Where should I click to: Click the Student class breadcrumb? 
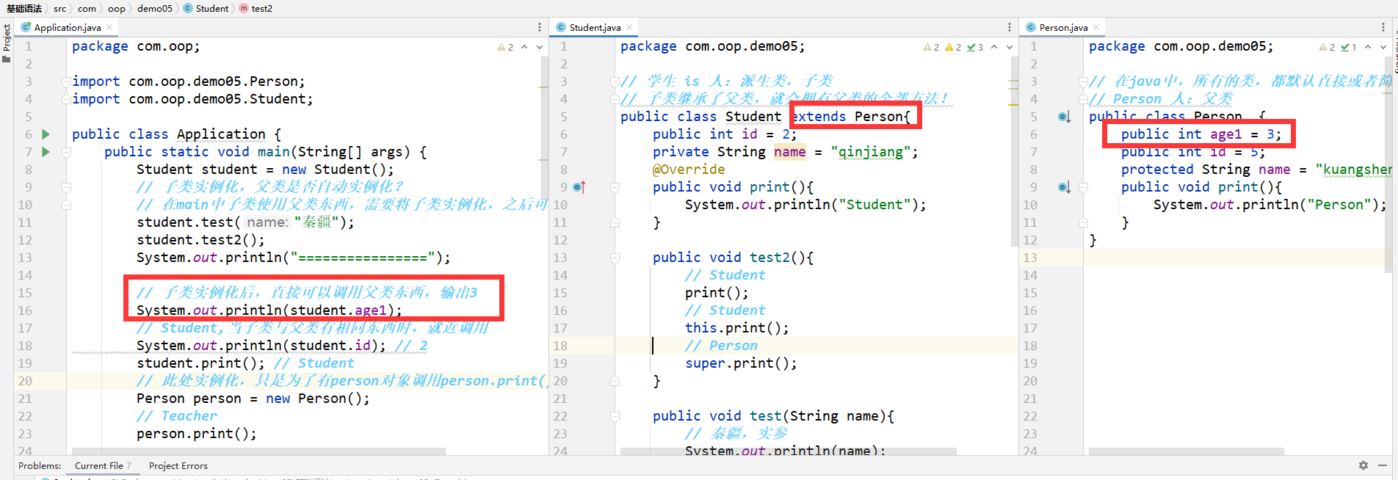pos(206,9)
